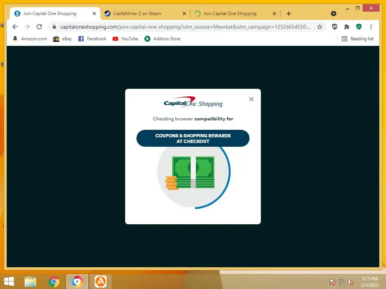Open the Windows Start menu
386x289 pixels.
[x=9, y=281]
